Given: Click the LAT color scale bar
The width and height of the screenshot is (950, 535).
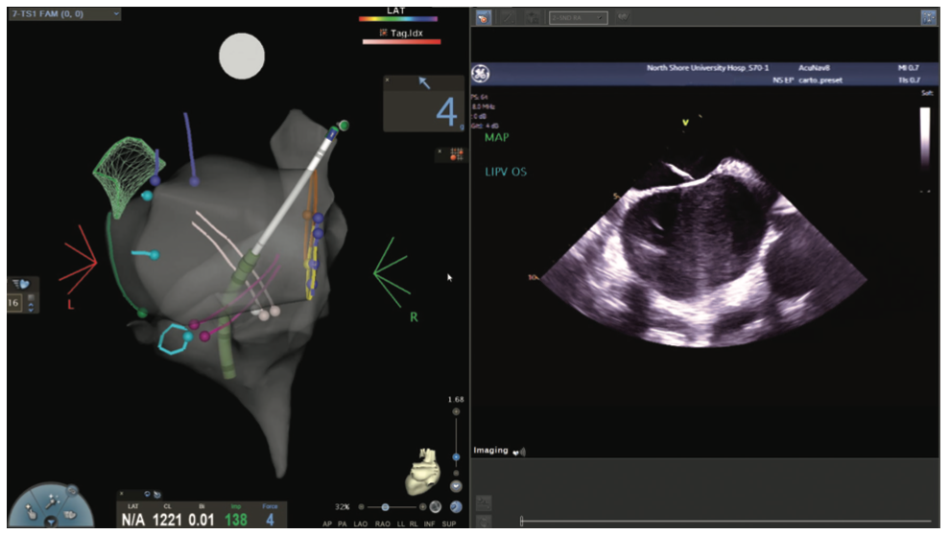Looking at the screenshot, I should (x=398, y=19).
